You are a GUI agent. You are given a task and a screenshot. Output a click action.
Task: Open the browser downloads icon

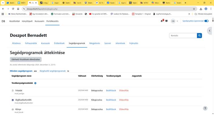click(201, 9)
